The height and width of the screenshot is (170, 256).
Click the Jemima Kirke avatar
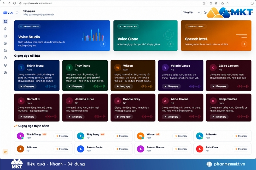pos(69,101)
